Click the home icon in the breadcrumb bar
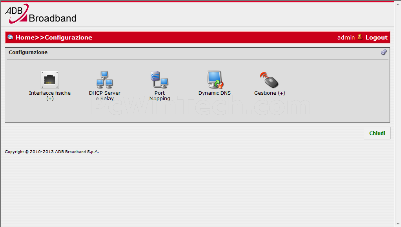 10,37
